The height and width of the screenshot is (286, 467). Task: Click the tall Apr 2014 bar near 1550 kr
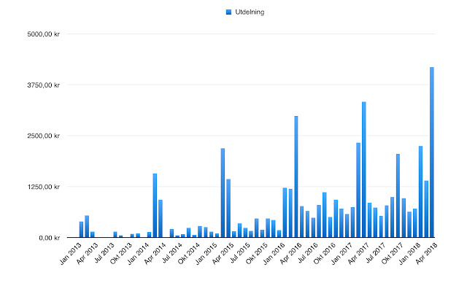click(x=155, y=206)
